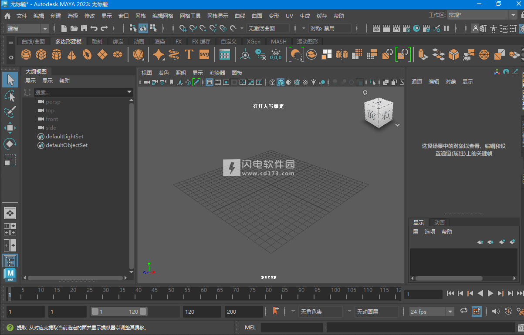
Task: Click the outliner horizontal scrollbar
Action: pos(75,278)
